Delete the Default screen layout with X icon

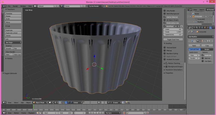point(58,6)
